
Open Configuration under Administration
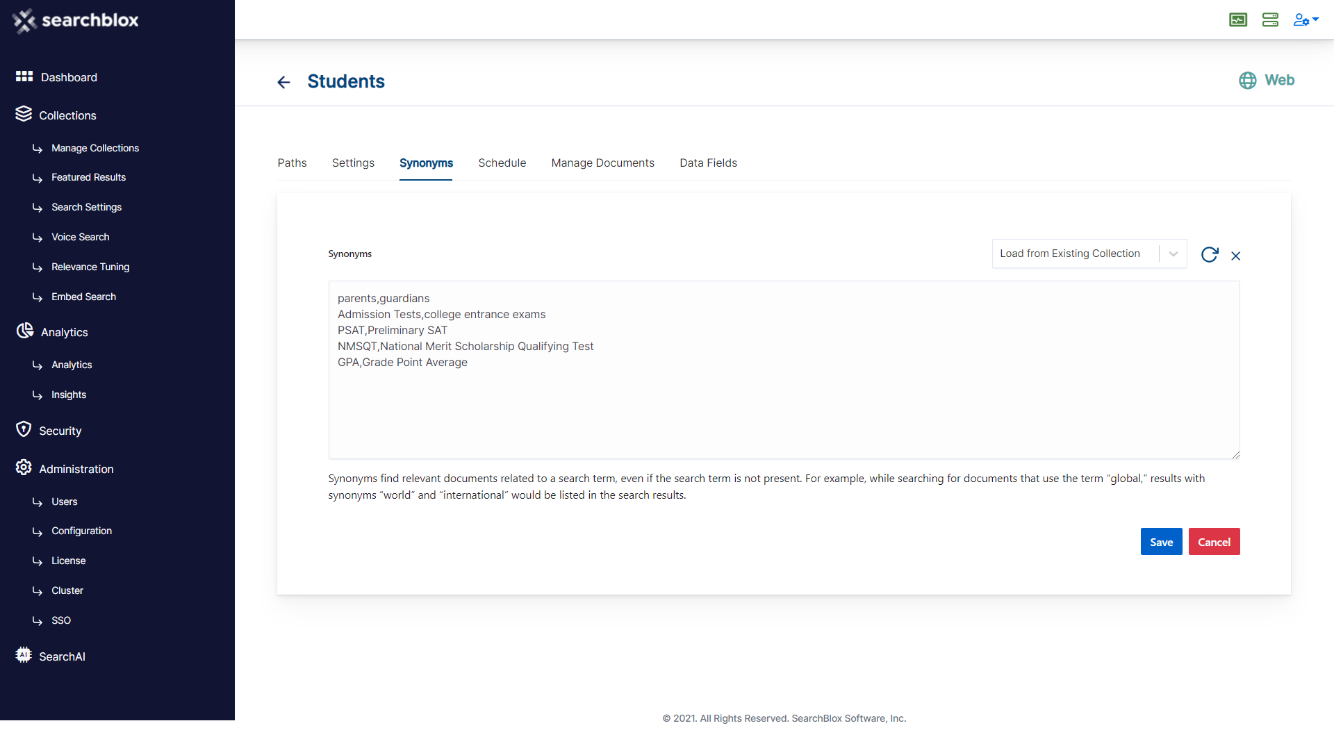pos(81,531)
